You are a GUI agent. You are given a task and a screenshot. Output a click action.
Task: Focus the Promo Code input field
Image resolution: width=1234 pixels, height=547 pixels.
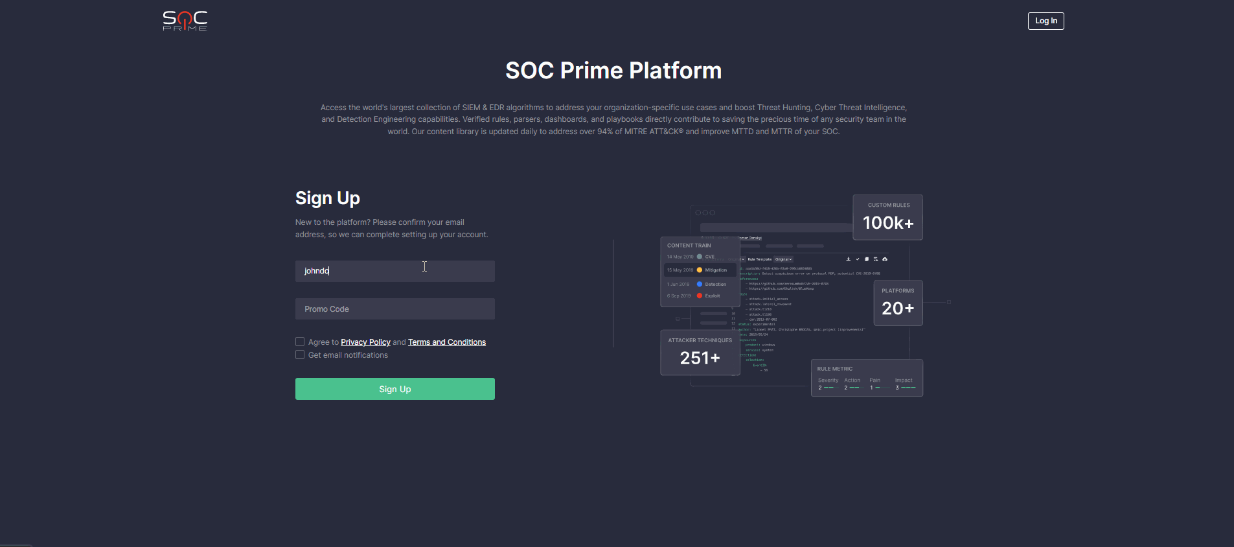coord(394,309)
